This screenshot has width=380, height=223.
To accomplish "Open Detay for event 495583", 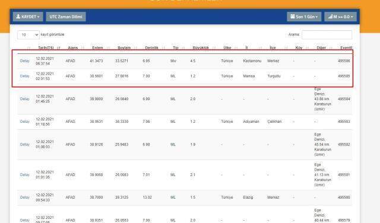I will [25, 122].
